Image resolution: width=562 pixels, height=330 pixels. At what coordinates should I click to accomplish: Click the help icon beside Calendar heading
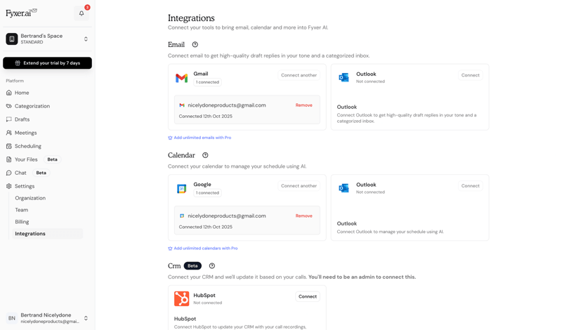click(x=205, y=155)
